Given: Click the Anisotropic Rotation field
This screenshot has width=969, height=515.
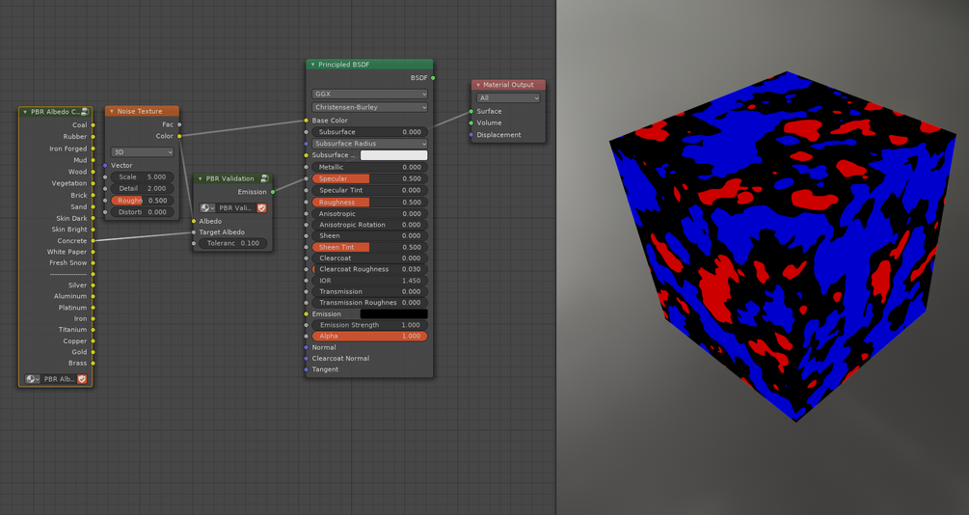Looking at the screenshot, I should (369, 225).
